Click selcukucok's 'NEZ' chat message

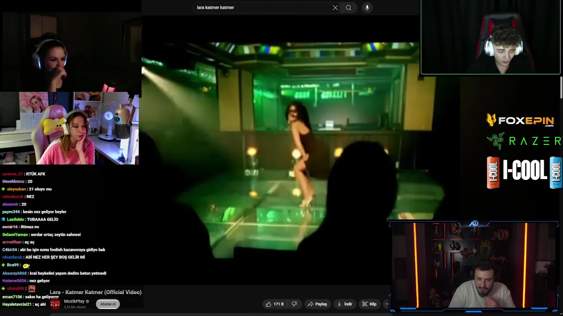coord(30,197)
